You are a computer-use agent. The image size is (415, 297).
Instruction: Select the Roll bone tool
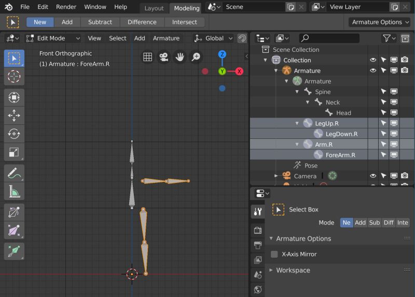14,213
